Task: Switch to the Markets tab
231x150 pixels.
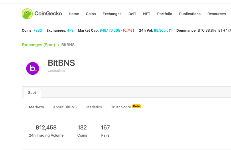Action: point(36,107)
